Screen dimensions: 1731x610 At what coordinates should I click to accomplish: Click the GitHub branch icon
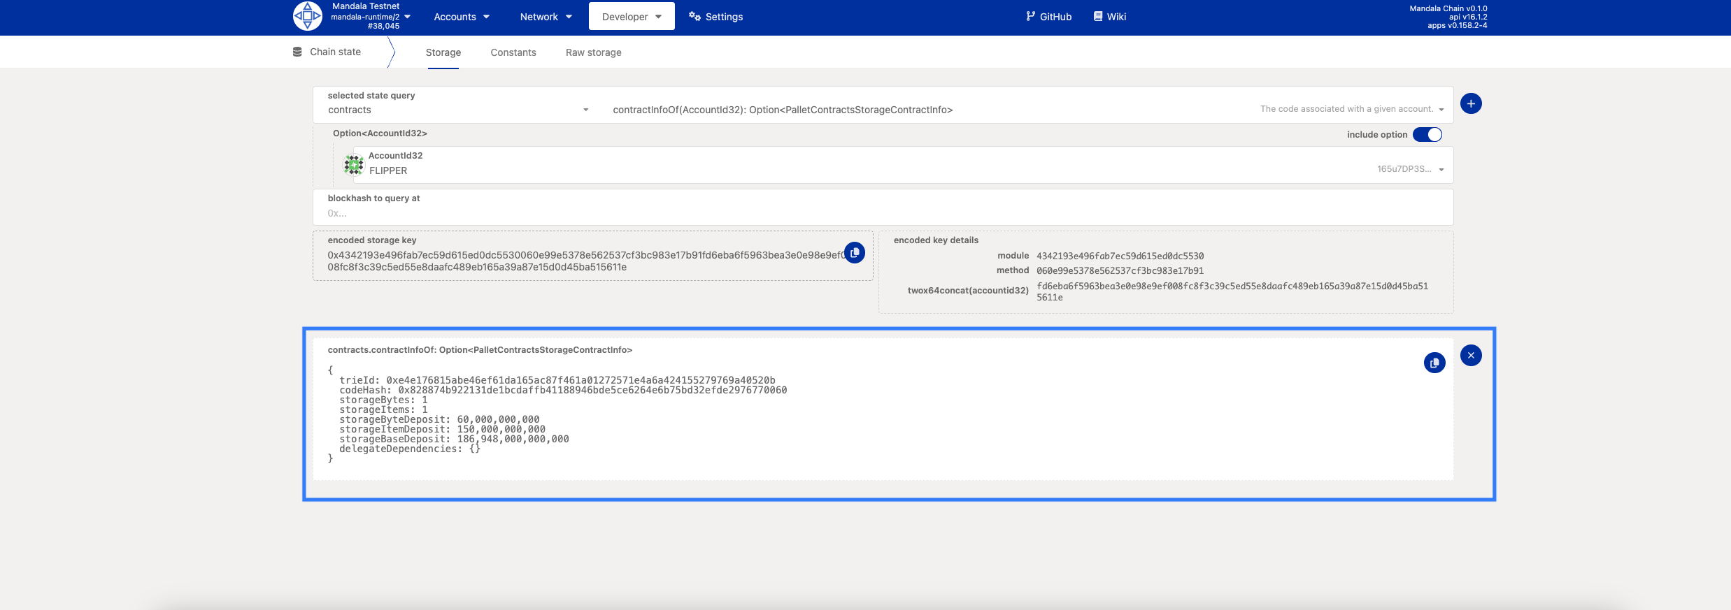tap(1030, 16)
